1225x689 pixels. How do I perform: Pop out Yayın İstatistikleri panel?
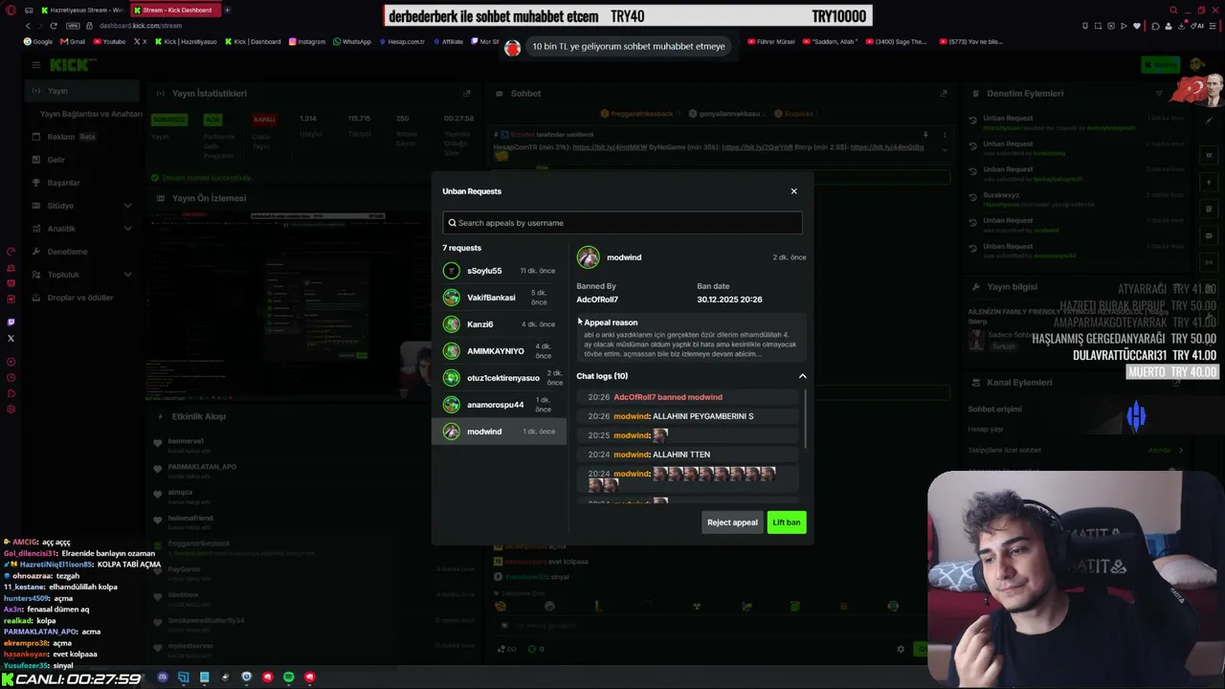tap(467, 94)
